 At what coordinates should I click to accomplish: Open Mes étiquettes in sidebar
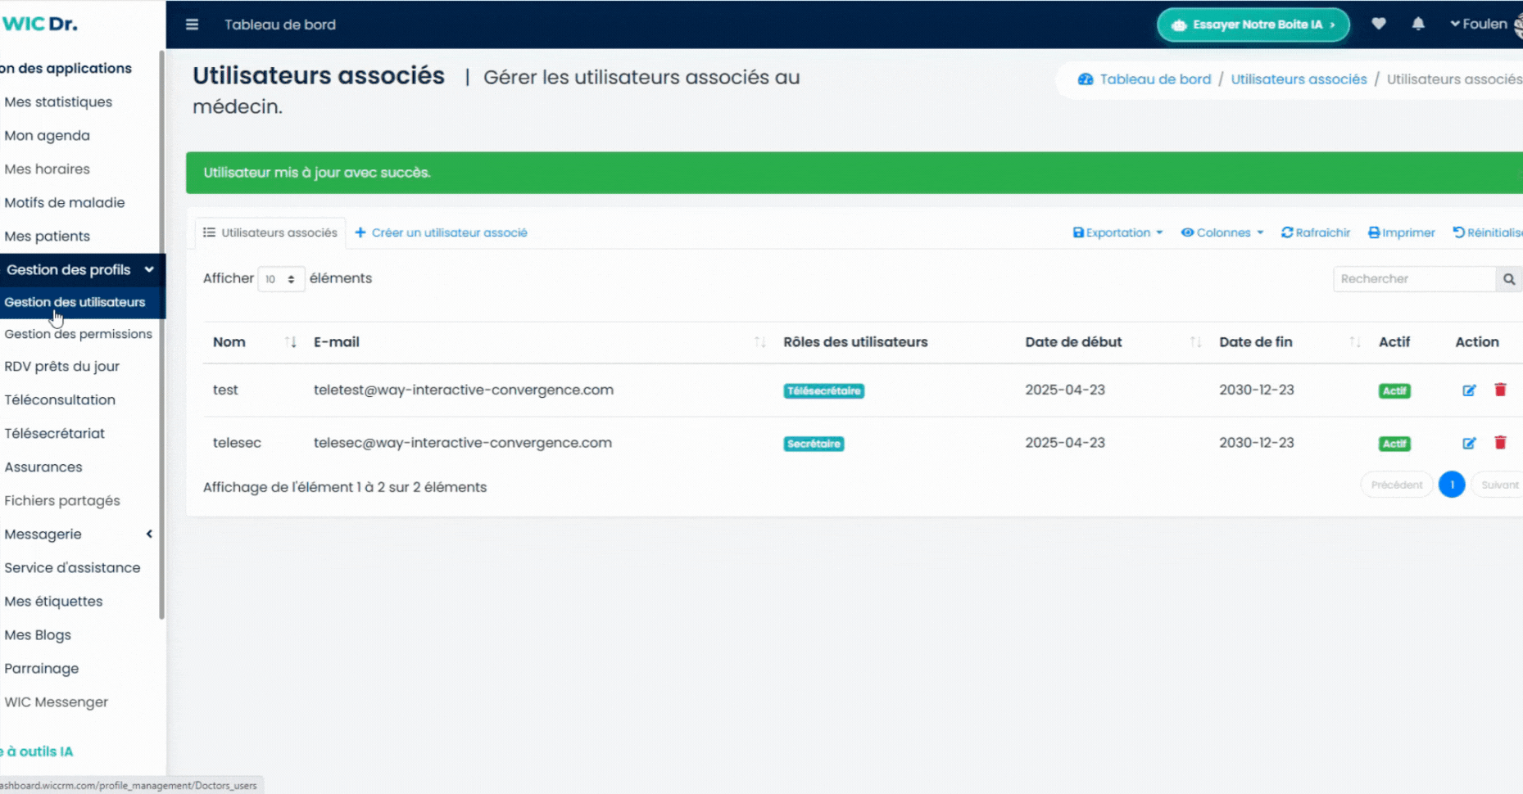click(x=53, y=601)
